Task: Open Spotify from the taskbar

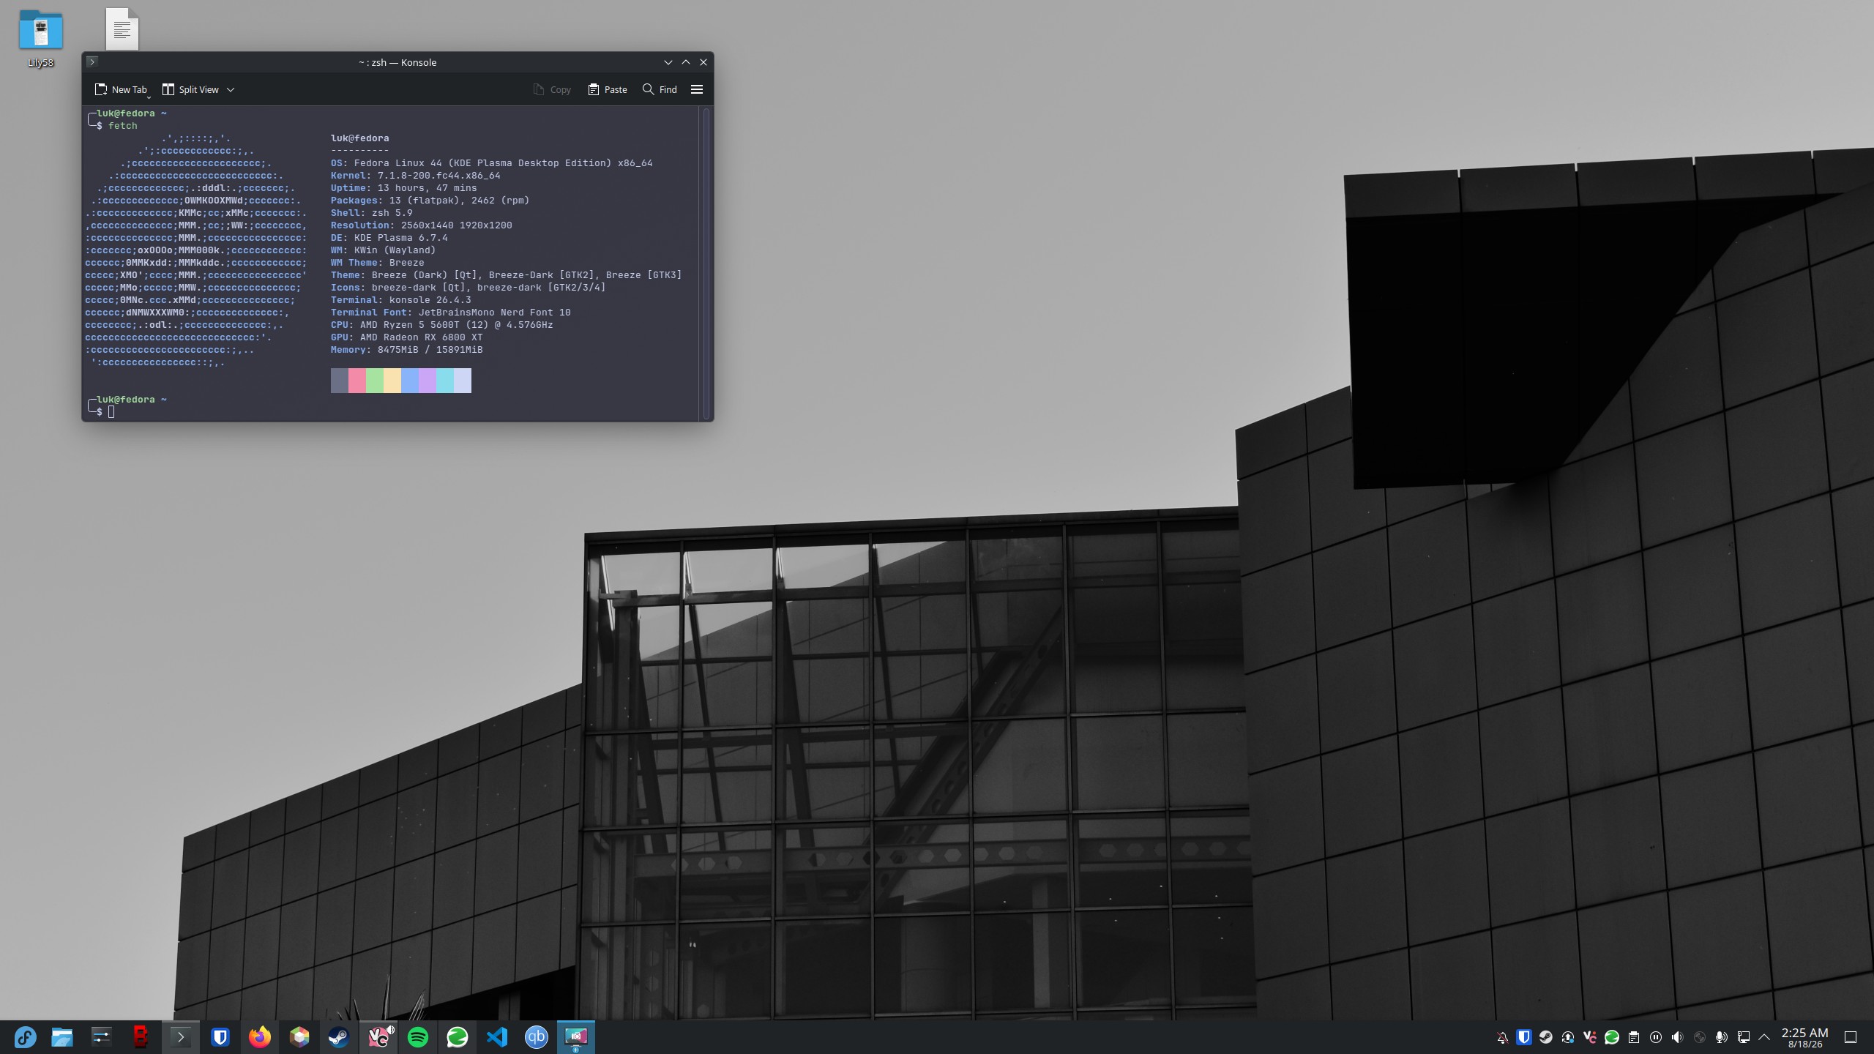Action: [x=417, y=1037]
